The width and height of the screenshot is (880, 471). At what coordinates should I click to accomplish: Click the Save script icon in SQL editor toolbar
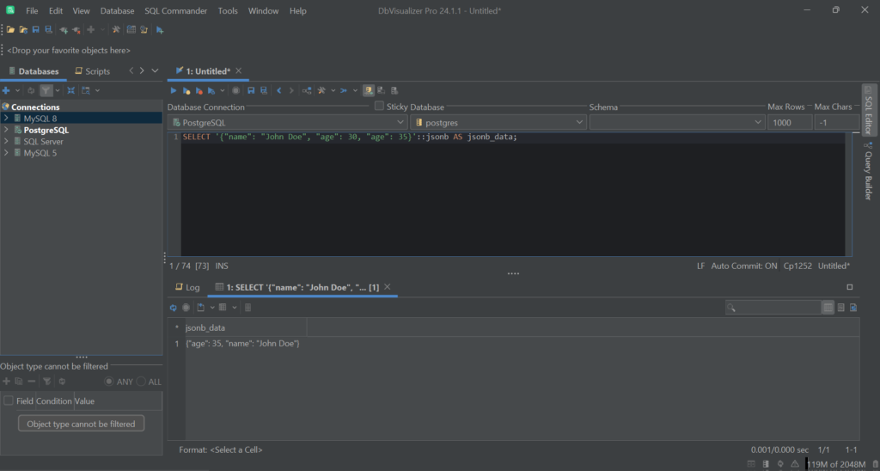(x=251, y=90)
